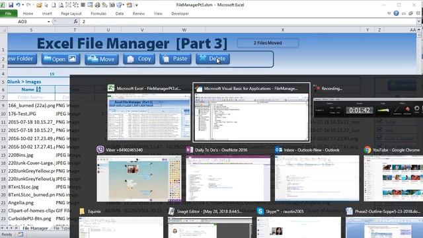
Task: Open a file via the folder icon
Action: [x=39, y=5]
